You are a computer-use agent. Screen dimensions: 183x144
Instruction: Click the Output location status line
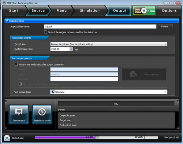[67, 115]
